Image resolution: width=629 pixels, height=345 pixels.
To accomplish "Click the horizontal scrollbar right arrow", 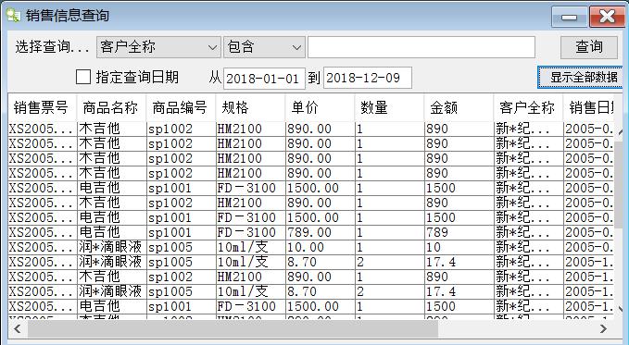I will [603, 329].
